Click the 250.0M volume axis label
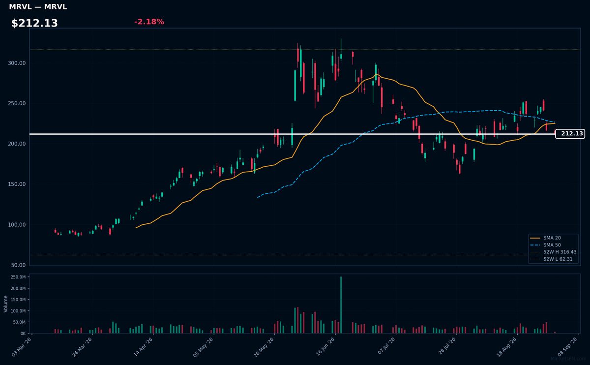590x365 pixels. click(18, 277)
